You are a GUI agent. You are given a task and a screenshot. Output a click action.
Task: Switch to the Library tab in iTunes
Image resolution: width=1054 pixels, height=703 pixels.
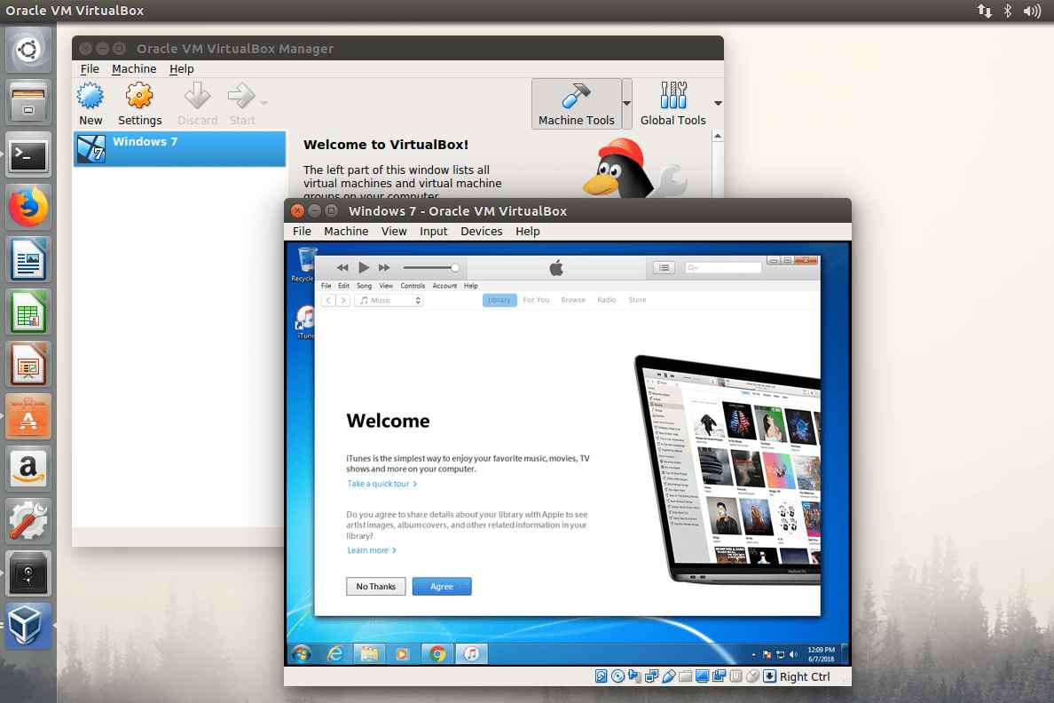pyautogui.click(x=499, y=300)
